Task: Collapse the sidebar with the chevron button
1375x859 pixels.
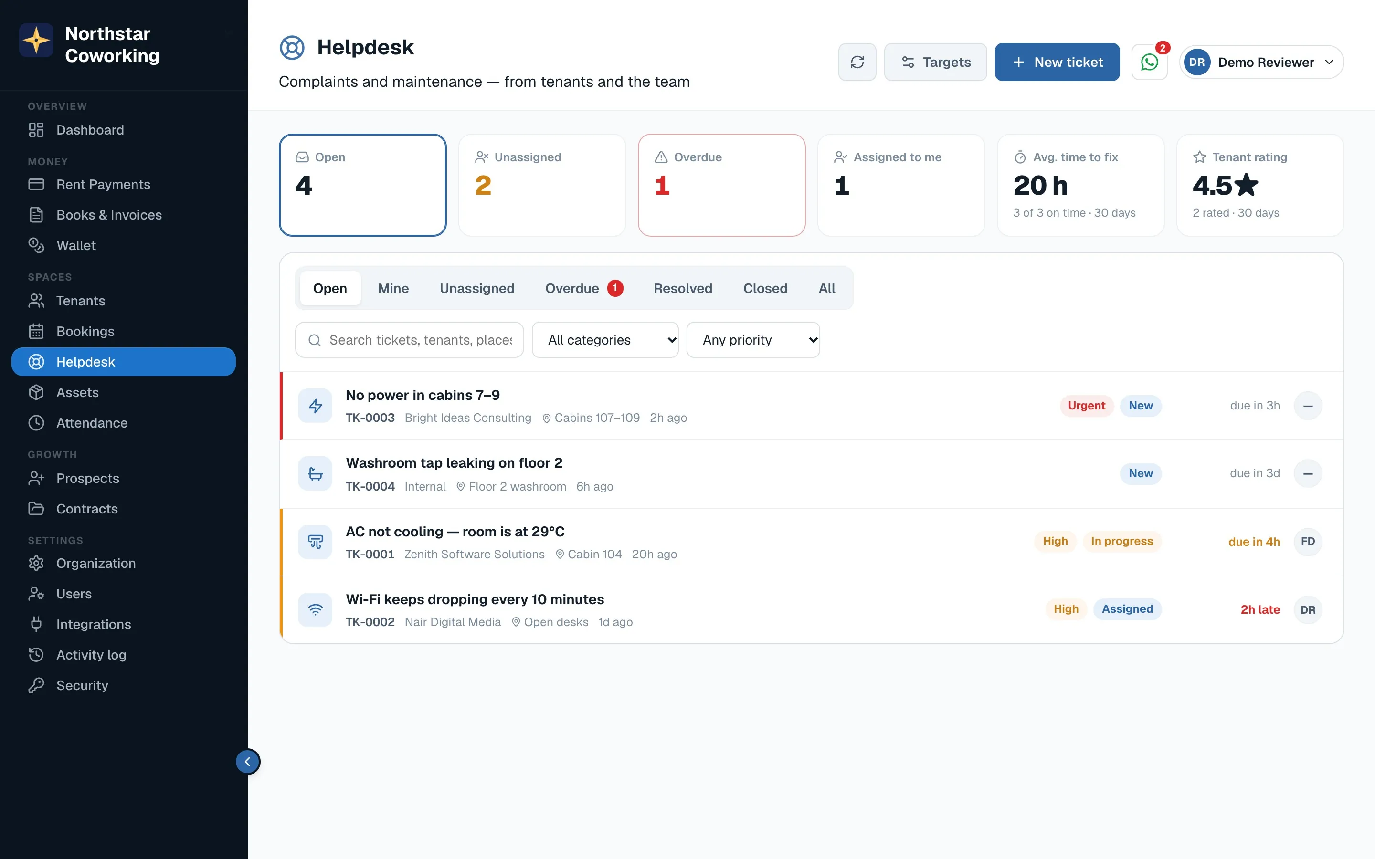Action: (x=248, y=762)
